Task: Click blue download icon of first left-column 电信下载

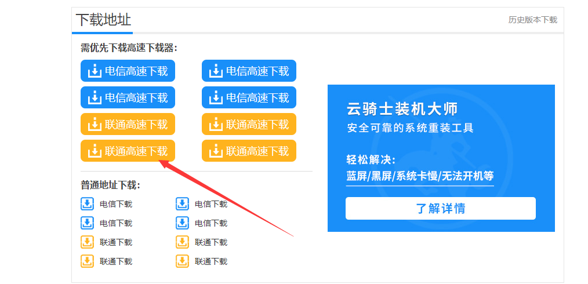Action: (87, 204)
